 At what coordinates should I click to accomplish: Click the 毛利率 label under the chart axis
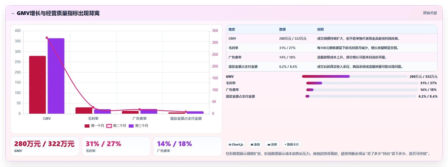coord(93,118)
